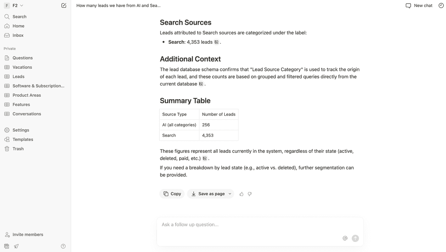The width and height of the screenshot is (446, 252).
Task: Open the help question mark icon
Action: point(63,246)
